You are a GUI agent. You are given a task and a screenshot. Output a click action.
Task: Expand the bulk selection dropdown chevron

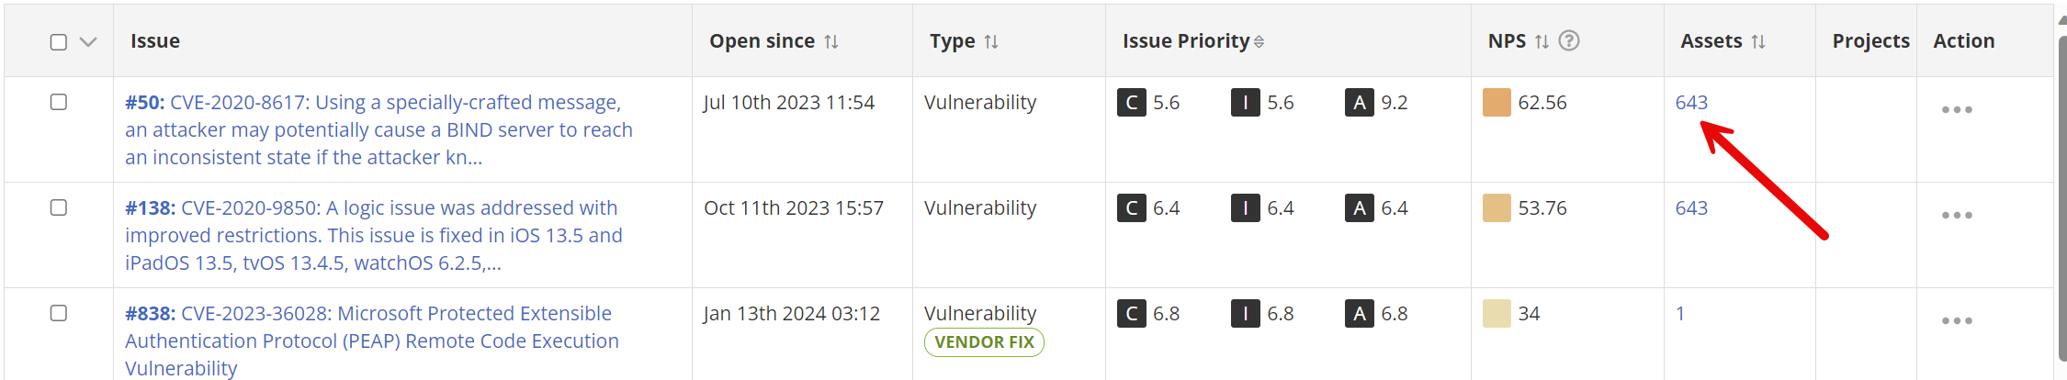pyautogui.click(x=88, y=42)
